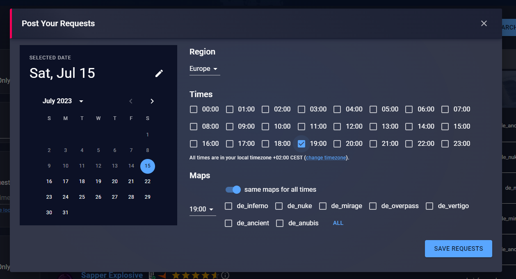Select July 22 in the calendar
The image size is (516, 279).
(x=148, y=181)
